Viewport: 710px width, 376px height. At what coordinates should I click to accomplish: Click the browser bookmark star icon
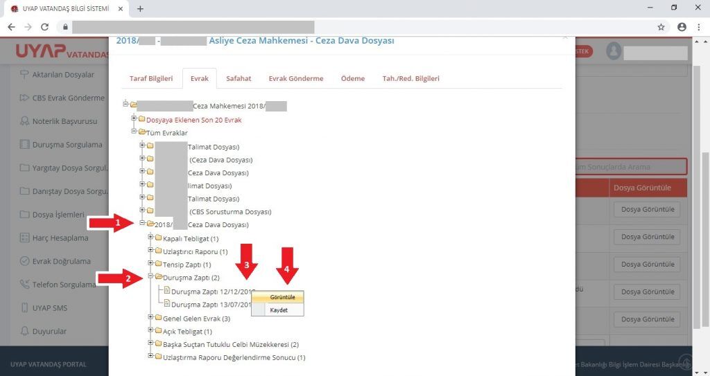[x=661, y=27]
